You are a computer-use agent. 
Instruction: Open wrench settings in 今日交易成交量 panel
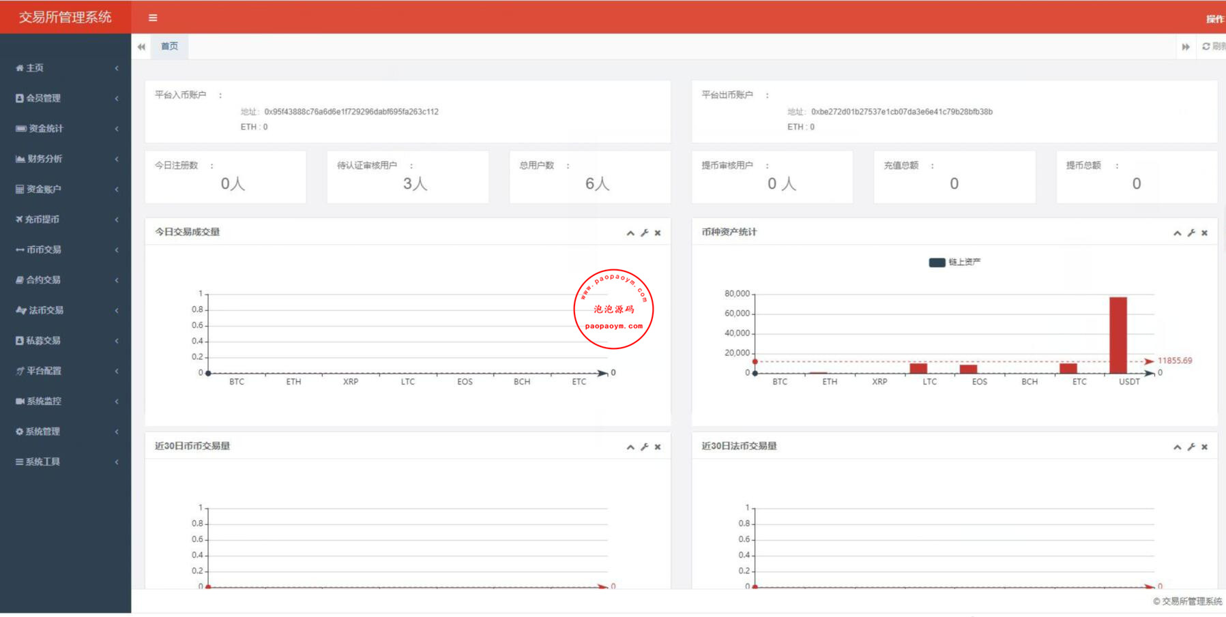(645, 233)
